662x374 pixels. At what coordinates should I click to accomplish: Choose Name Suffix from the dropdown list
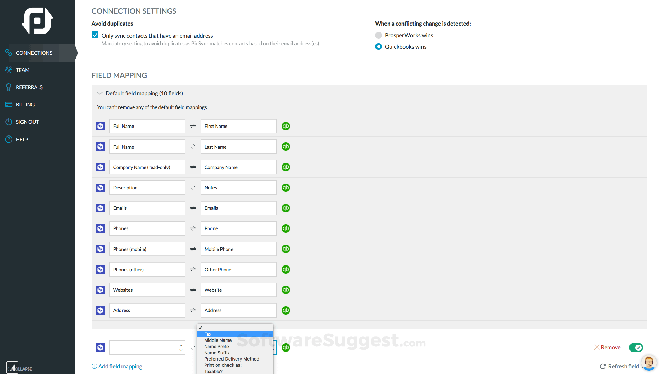pyautogui.click(x=235, y=353)
